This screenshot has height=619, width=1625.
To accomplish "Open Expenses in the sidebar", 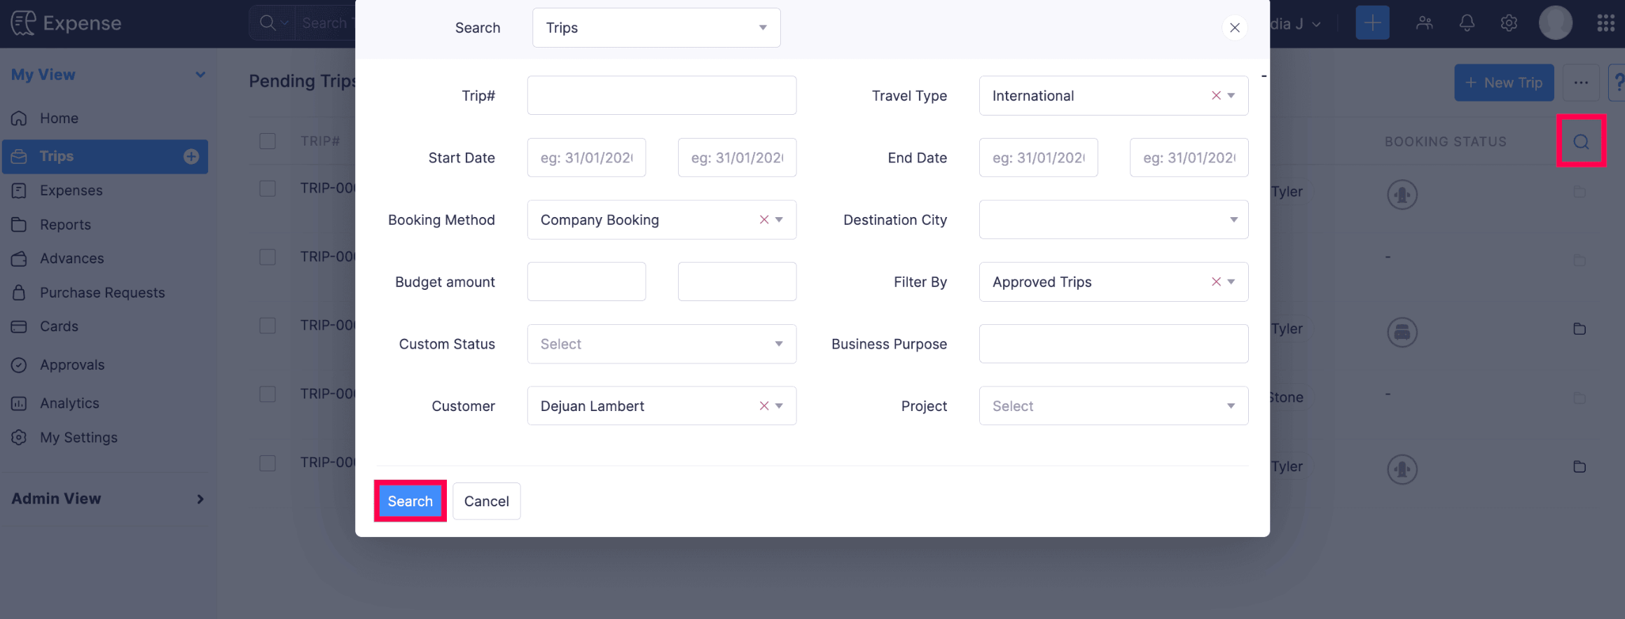I will click(x=71, y=190).
